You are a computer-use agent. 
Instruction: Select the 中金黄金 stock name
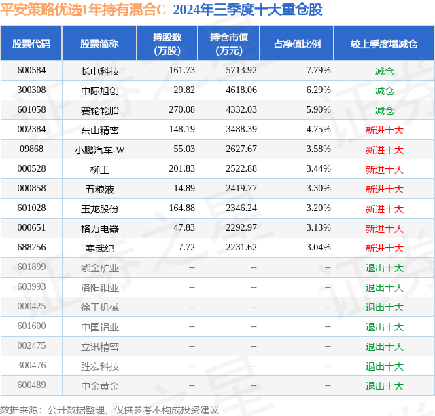click(100, 386)
